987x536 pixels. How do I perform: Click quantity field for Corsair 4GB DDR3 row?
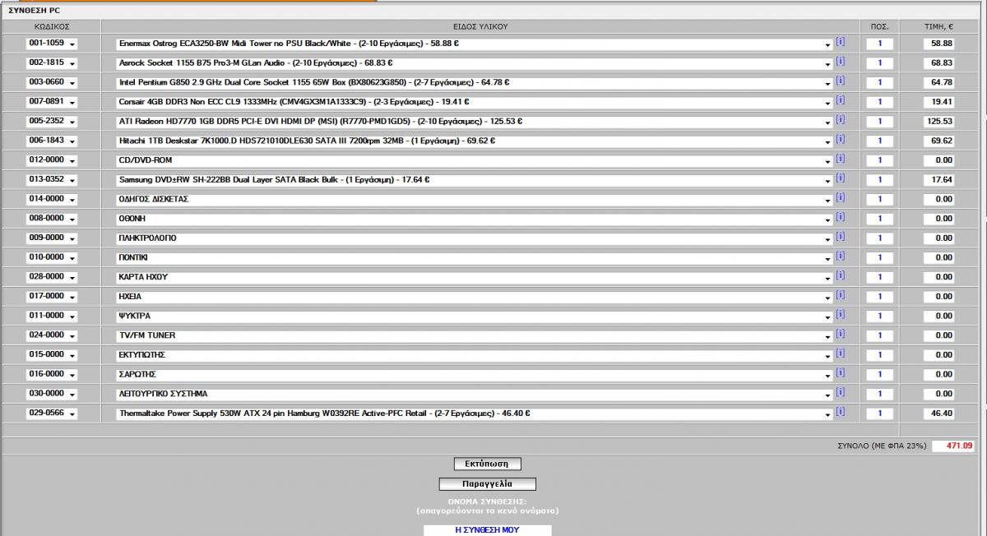[x=879, y=102]
